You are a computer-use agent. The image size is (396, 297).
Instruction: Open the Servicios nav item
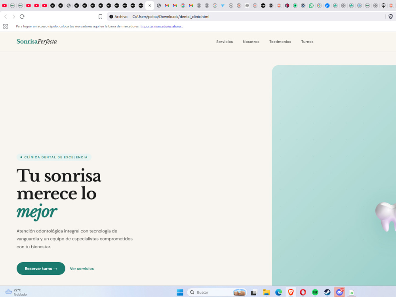(225, 42)
